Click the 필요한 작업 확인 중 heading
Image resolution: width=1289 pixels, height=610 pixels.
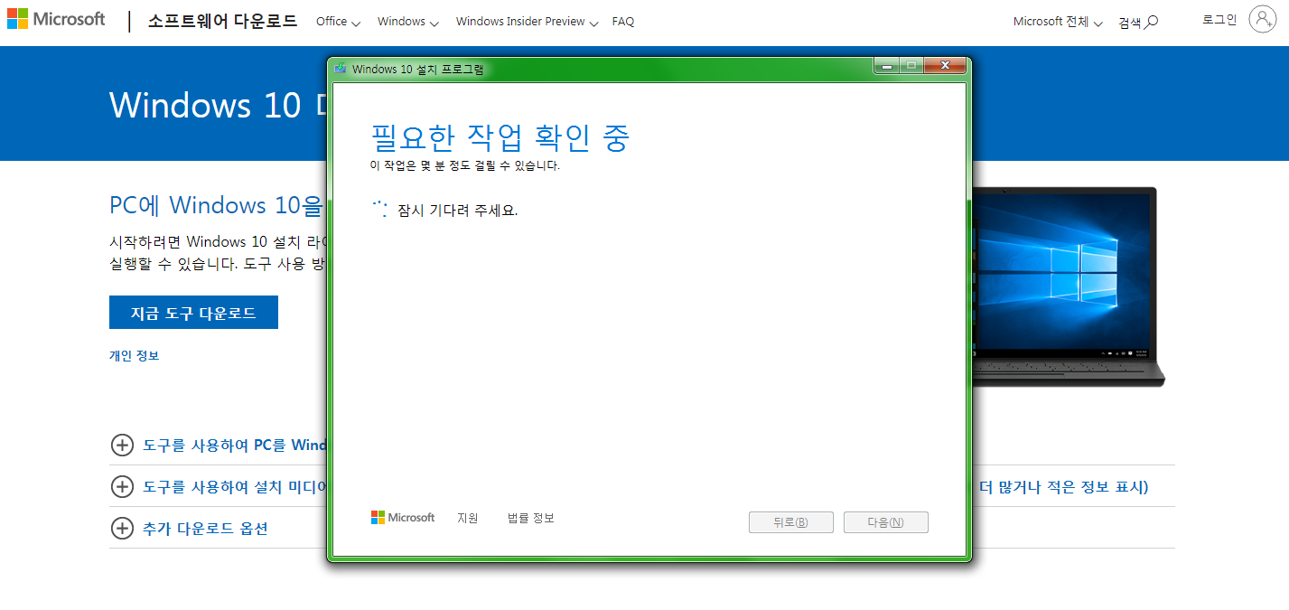[x=500, y=137]
